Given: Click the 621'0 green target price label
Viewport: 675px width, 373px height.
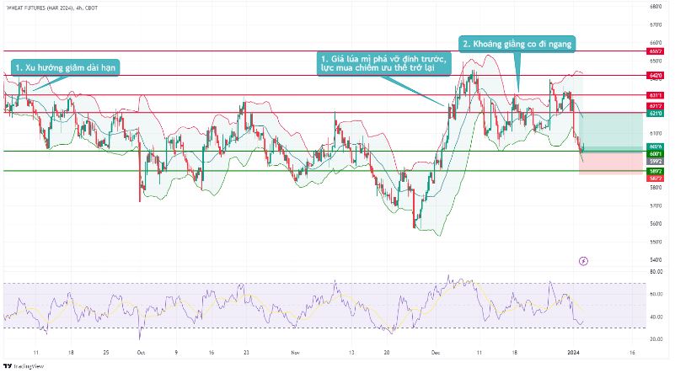Looking at the screenshot, I should 655,113.
